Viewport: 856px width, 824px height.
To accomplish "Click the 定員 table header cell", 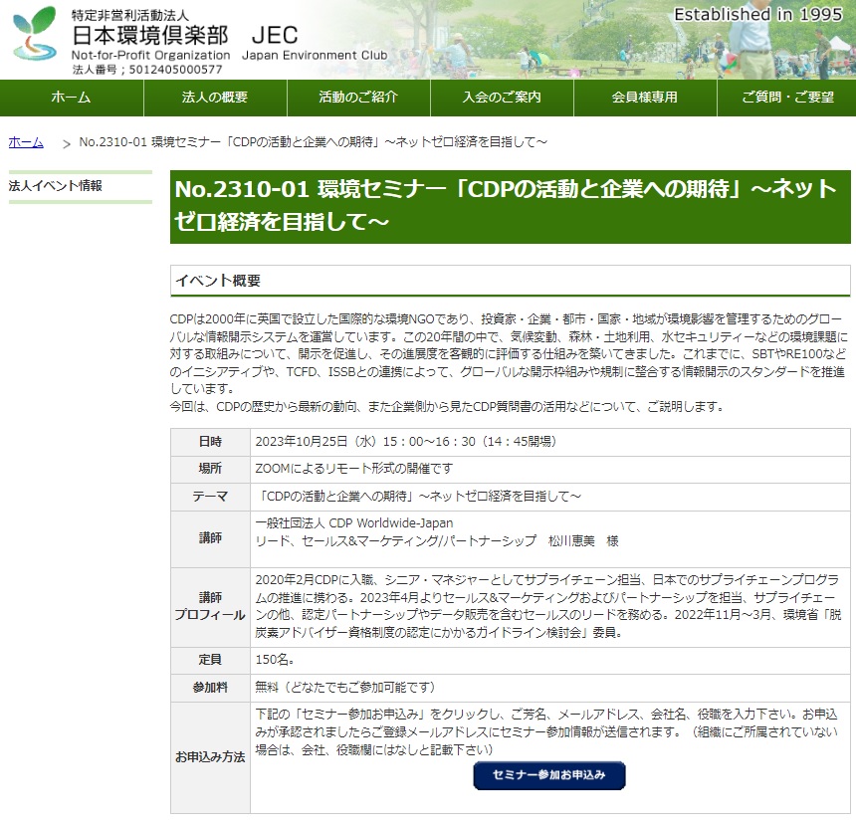I will click(210, 660).
